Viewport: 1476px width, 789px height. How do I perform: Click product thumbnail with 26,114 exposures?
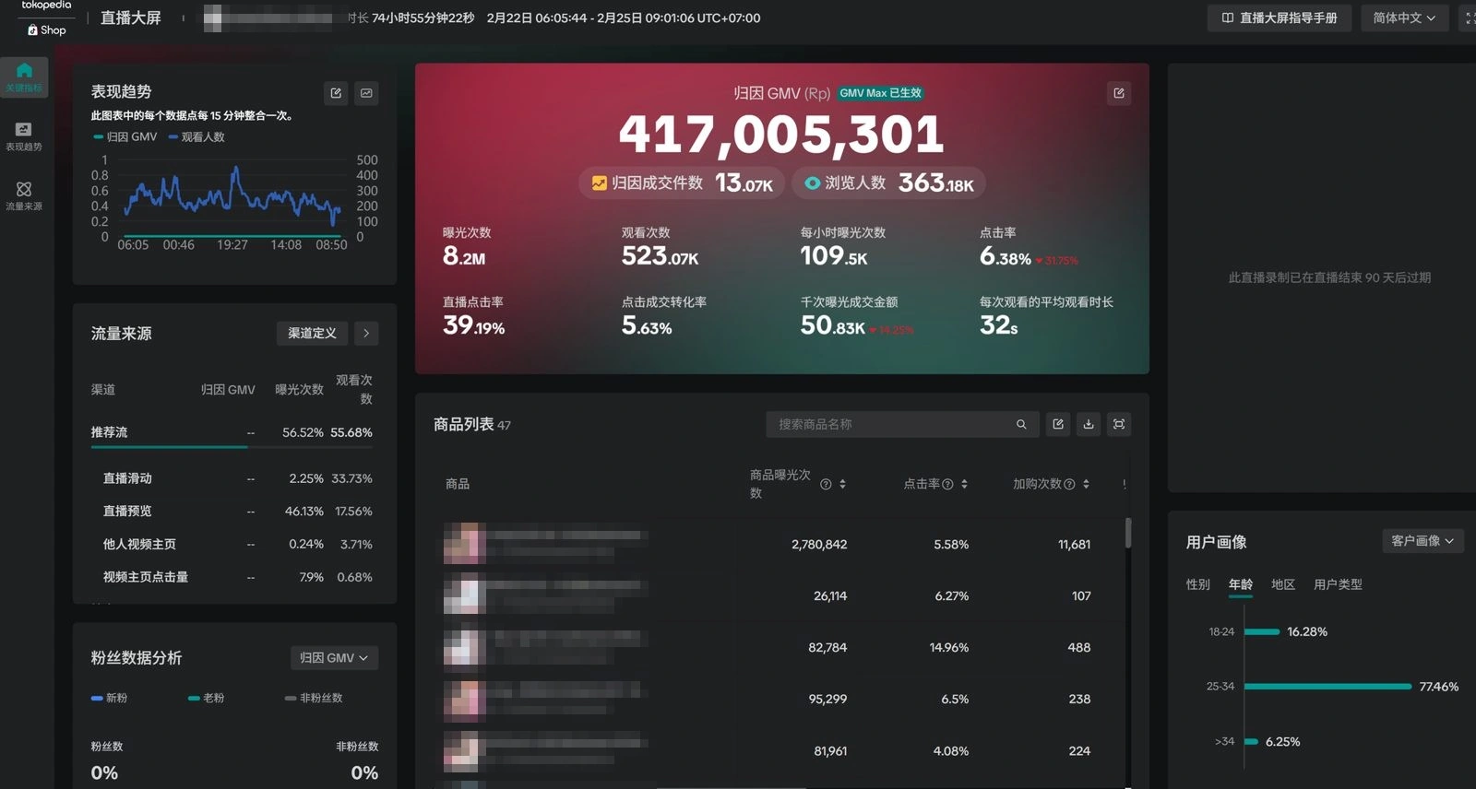coord(464,595)
